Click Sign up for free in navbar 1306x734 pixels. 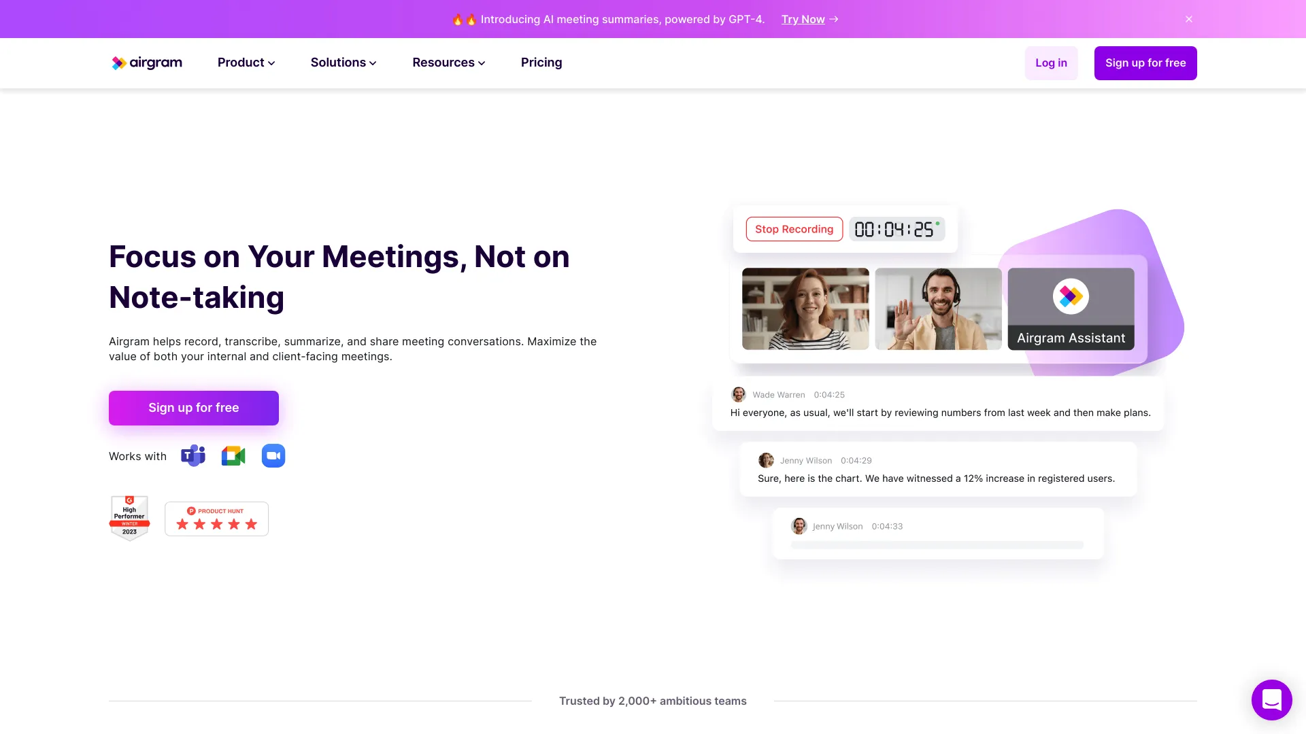(1145, 63)
